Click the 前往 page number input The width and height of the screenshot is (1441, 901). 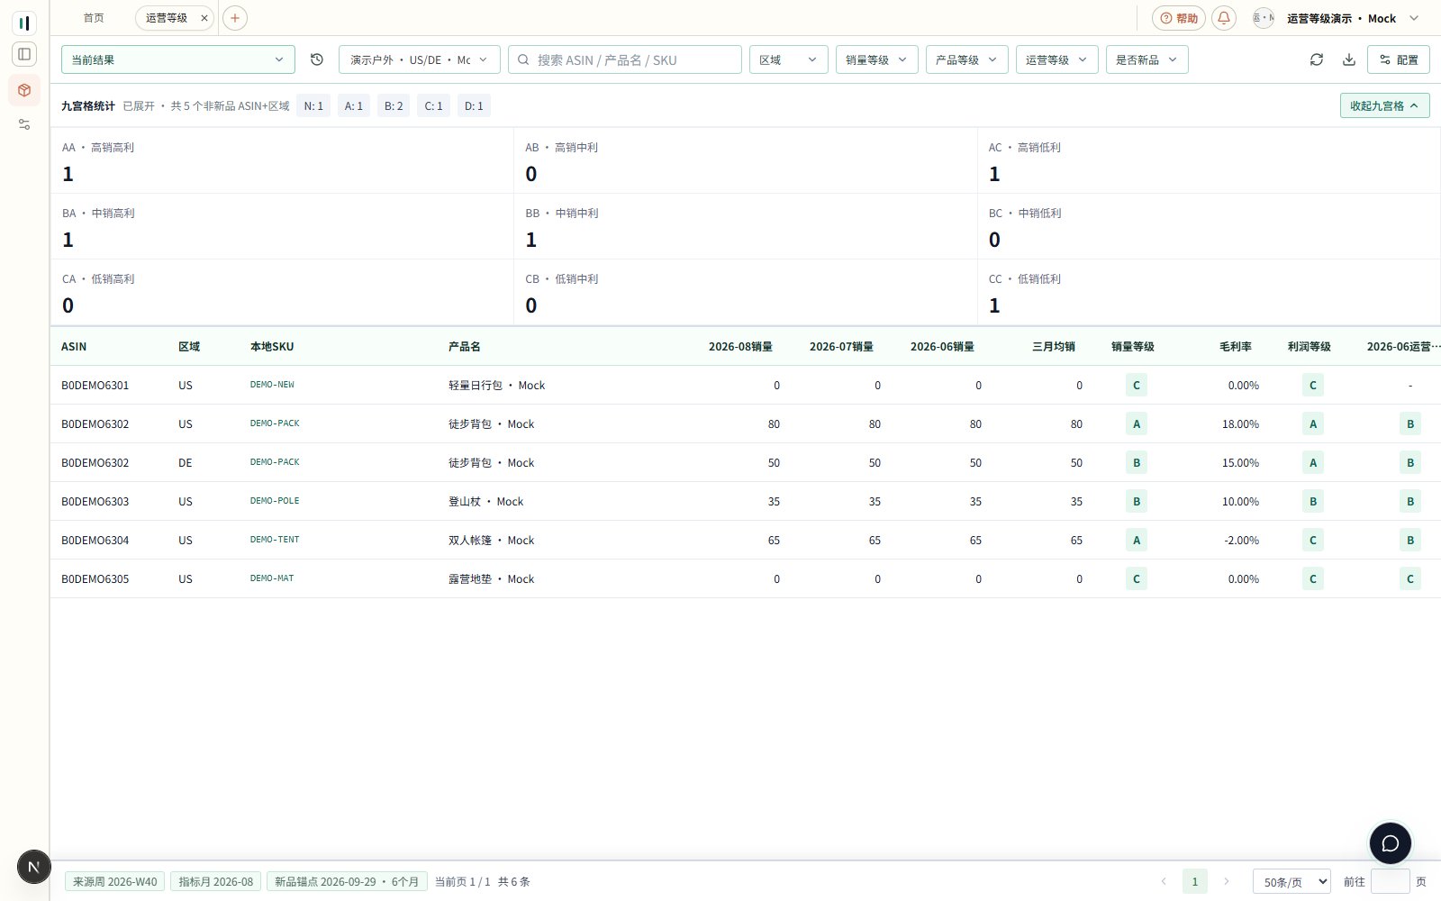point(1391,881)
